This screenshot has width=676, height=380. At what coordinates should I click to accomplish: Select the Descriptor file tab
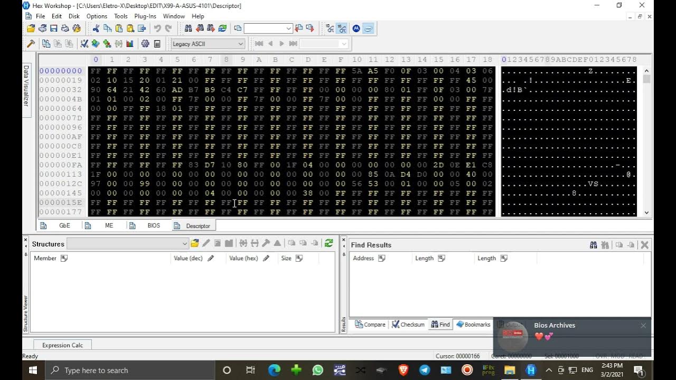(193, 225)
